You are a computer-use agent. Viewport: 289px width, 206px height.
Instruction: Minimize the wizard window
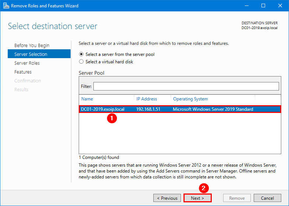[246, 6]
